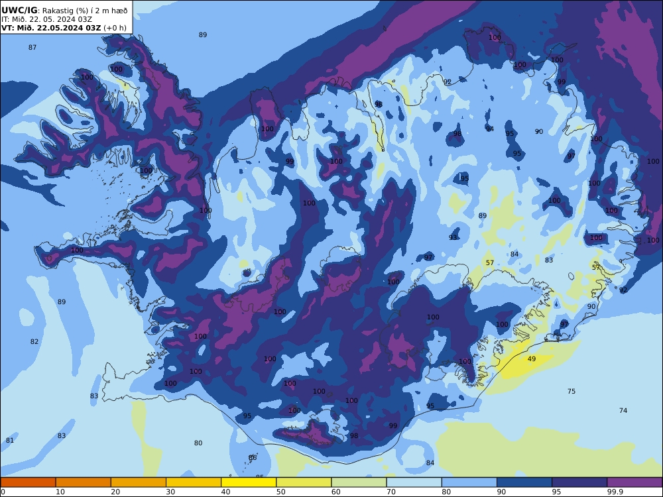Image resolution: width=663 pixels, height=497 pixels.
Task: Click the legend tick label 60
Action: (x=336, y=492)
